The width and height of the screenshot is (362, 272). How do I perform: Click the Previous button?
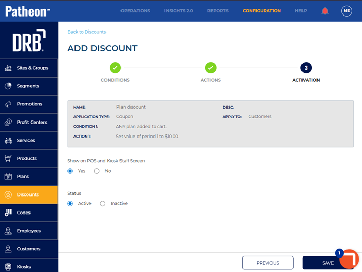click(267, 263)
